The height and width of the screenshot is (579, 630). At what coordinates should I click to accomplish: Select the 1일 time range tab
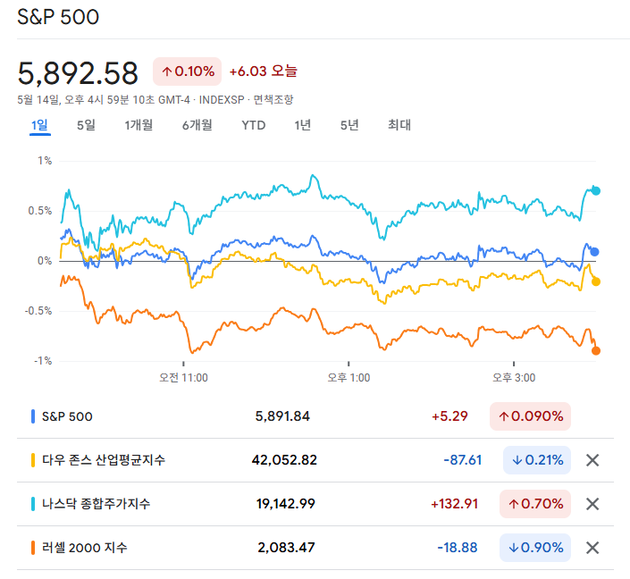click(x=40, y=125)
